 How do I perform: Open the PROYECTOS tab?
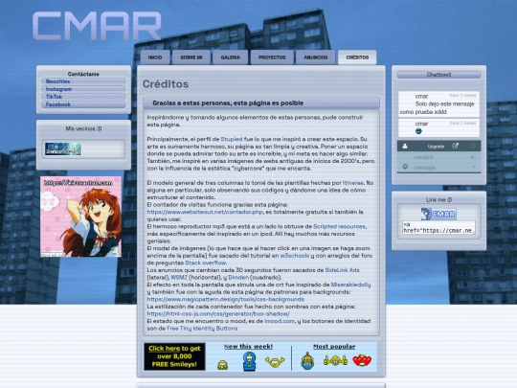(x=272, y=57)
